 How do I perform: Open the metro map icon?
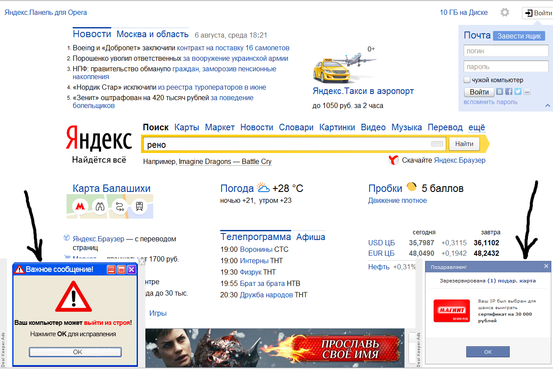click(81, 206)
